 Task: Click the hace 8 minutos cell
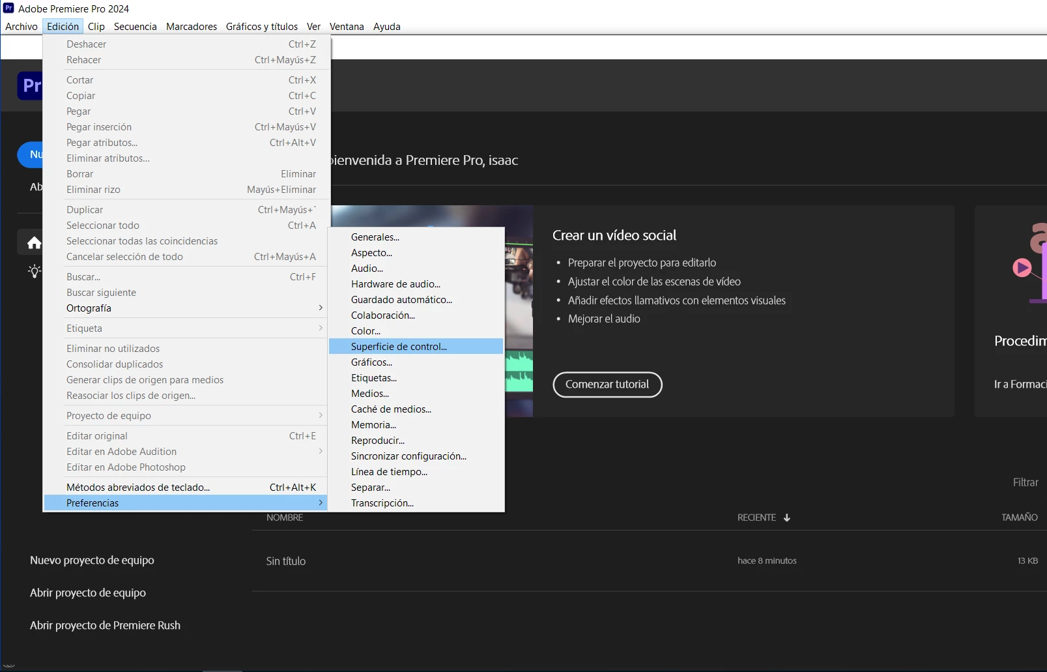click(767, 561)
